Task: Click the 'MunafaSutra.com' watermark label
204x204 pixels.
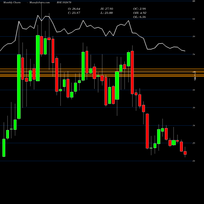Action: 40,2
